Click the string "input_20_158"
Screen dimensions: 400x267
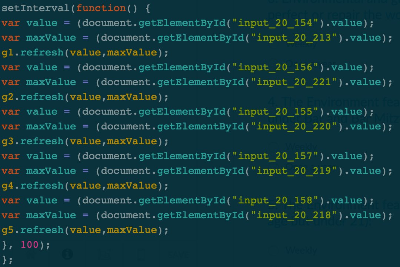(275, 200)
